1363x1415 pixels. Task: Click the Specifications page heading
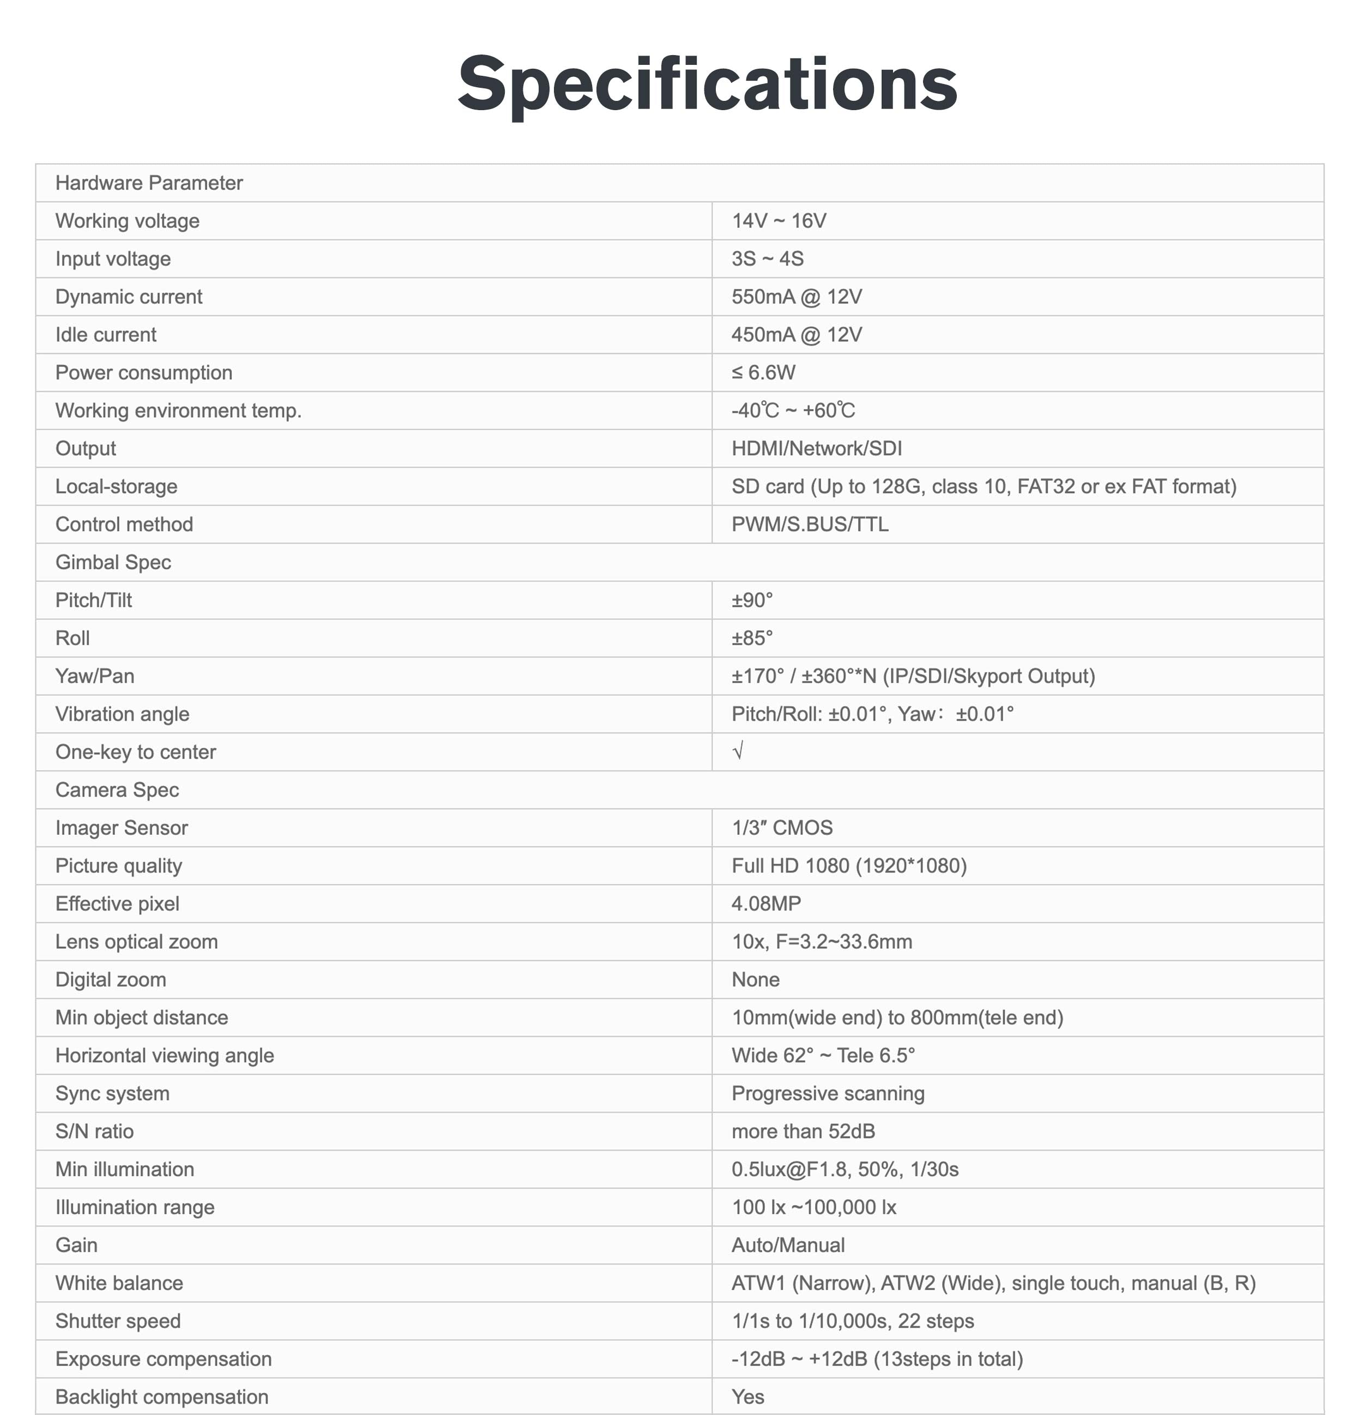tap(708, 84)
